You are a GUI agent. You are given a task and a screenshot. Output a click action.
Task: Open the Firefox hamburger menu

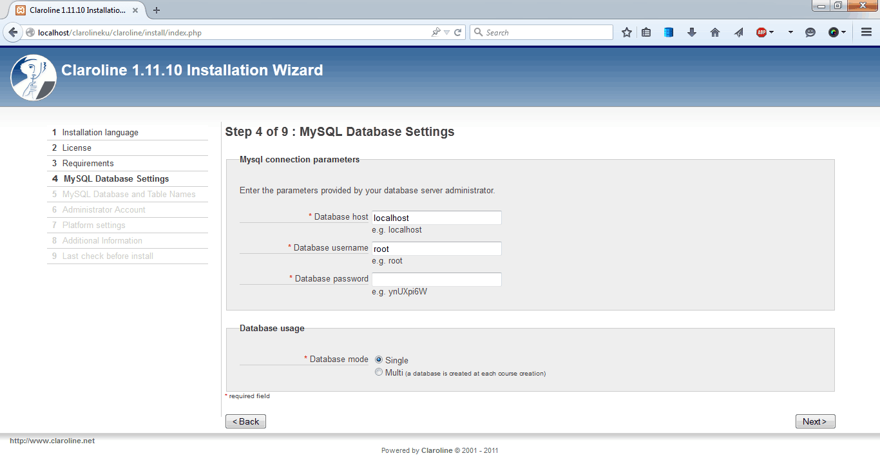[x=865, y=32]
